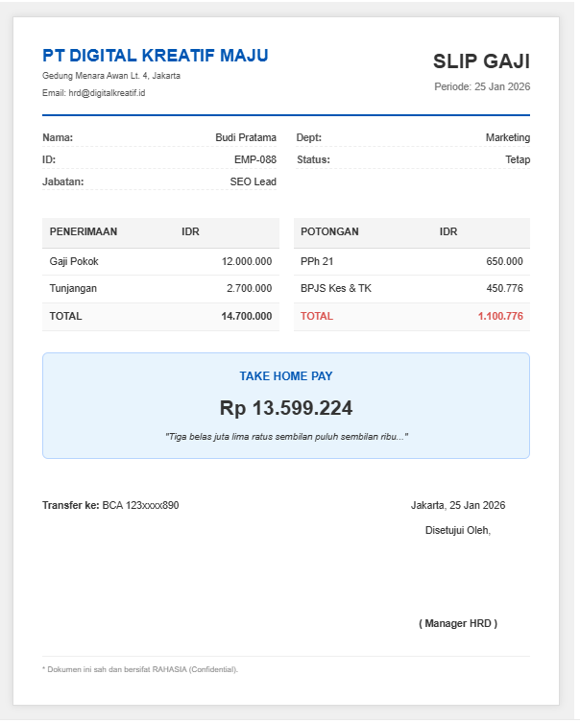Click the hrd@digitalkreatif.id email address
The width and height of the screenshot is (580, 723).
click(107, 93)
